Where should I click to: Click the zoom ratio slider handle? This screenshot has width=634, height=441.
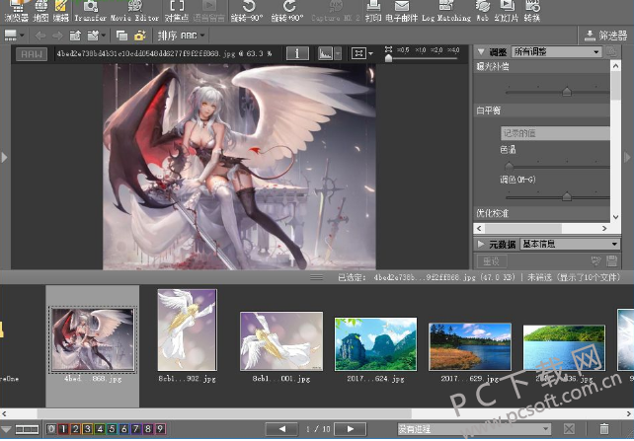[x=388, y=58]
